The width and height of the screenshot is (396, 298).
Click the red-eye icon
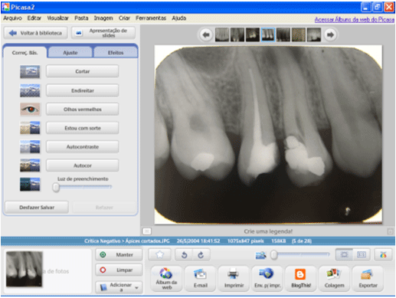30,110
